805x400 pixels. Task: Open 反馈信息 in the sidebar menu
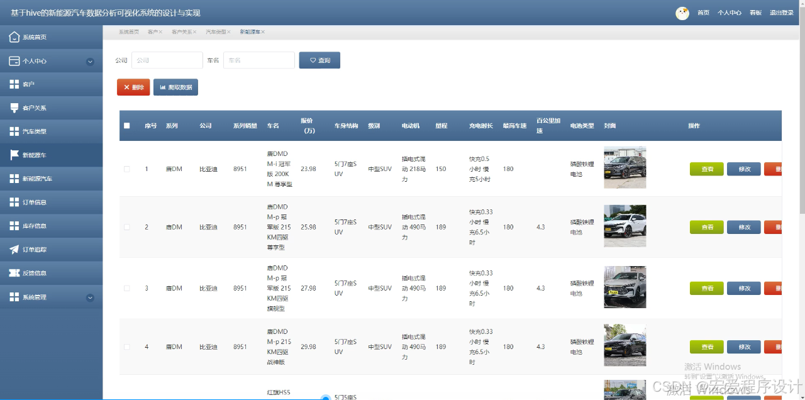(52, 273)
